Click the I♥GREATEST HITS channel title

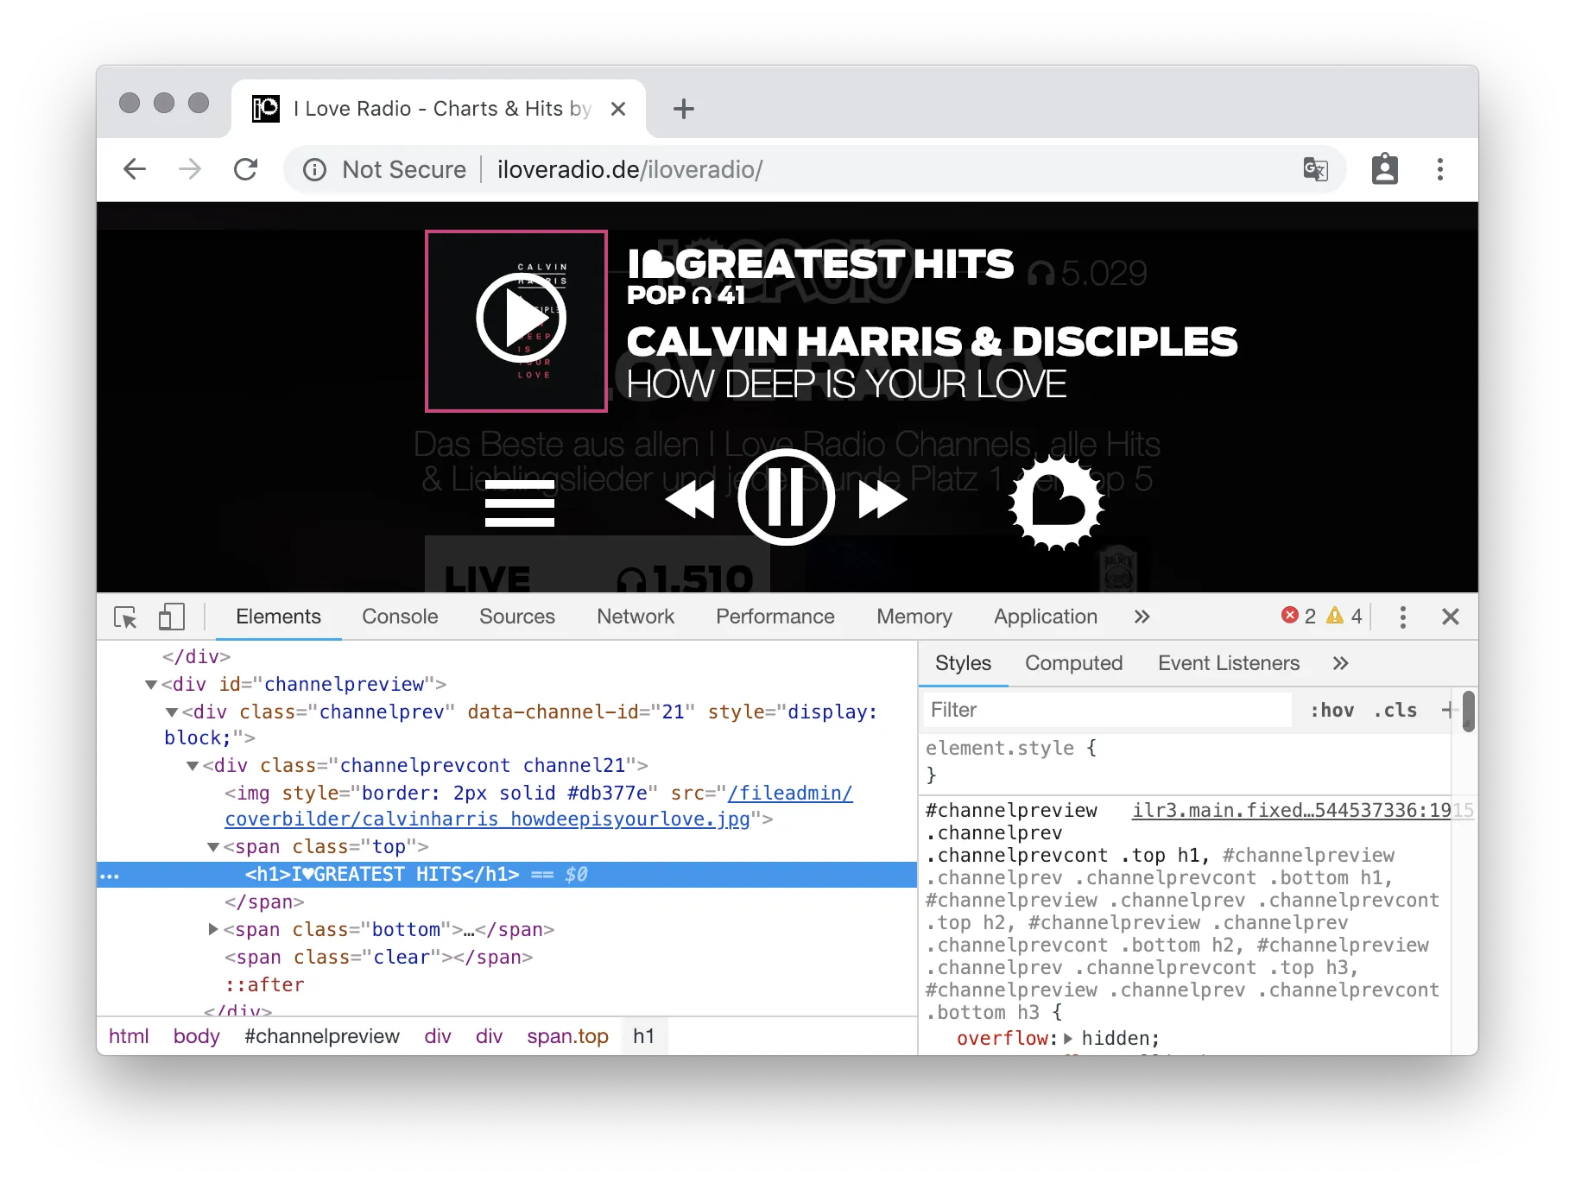click(820, 264)
